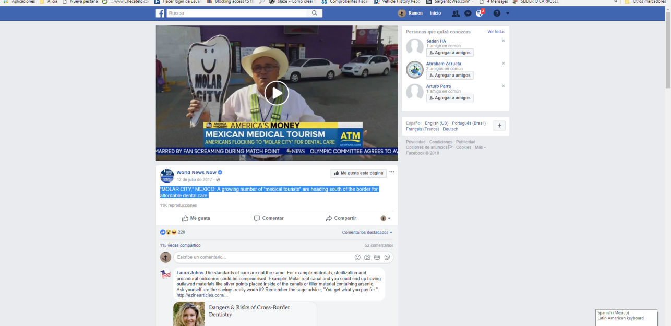Open 'Cookies' footer link
The width and height of the screenshot is (671, 326).
[x=463, y=147]
